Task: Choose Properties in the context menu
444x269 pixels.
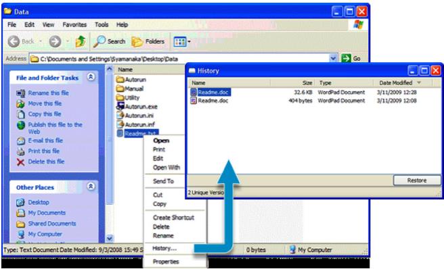Action: click(166, 262)
